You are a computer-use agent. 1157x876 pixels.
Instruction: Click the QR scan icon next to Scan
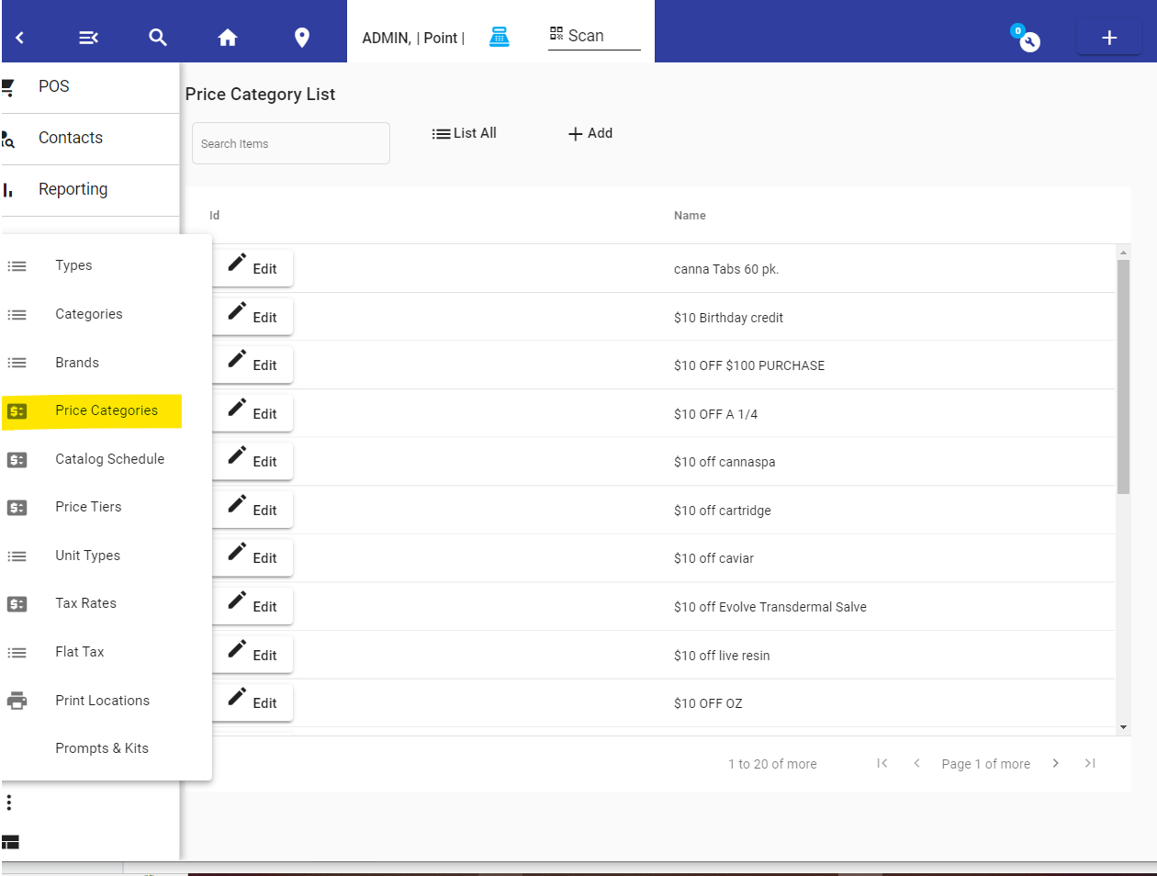pos(556,34)
